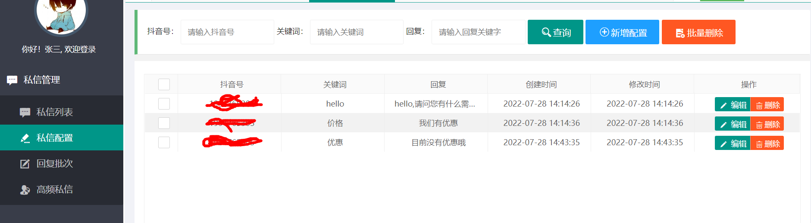Toggle the select-all checkbox in the table header
The image size is (811, 223).
click(x=164, y=84)
